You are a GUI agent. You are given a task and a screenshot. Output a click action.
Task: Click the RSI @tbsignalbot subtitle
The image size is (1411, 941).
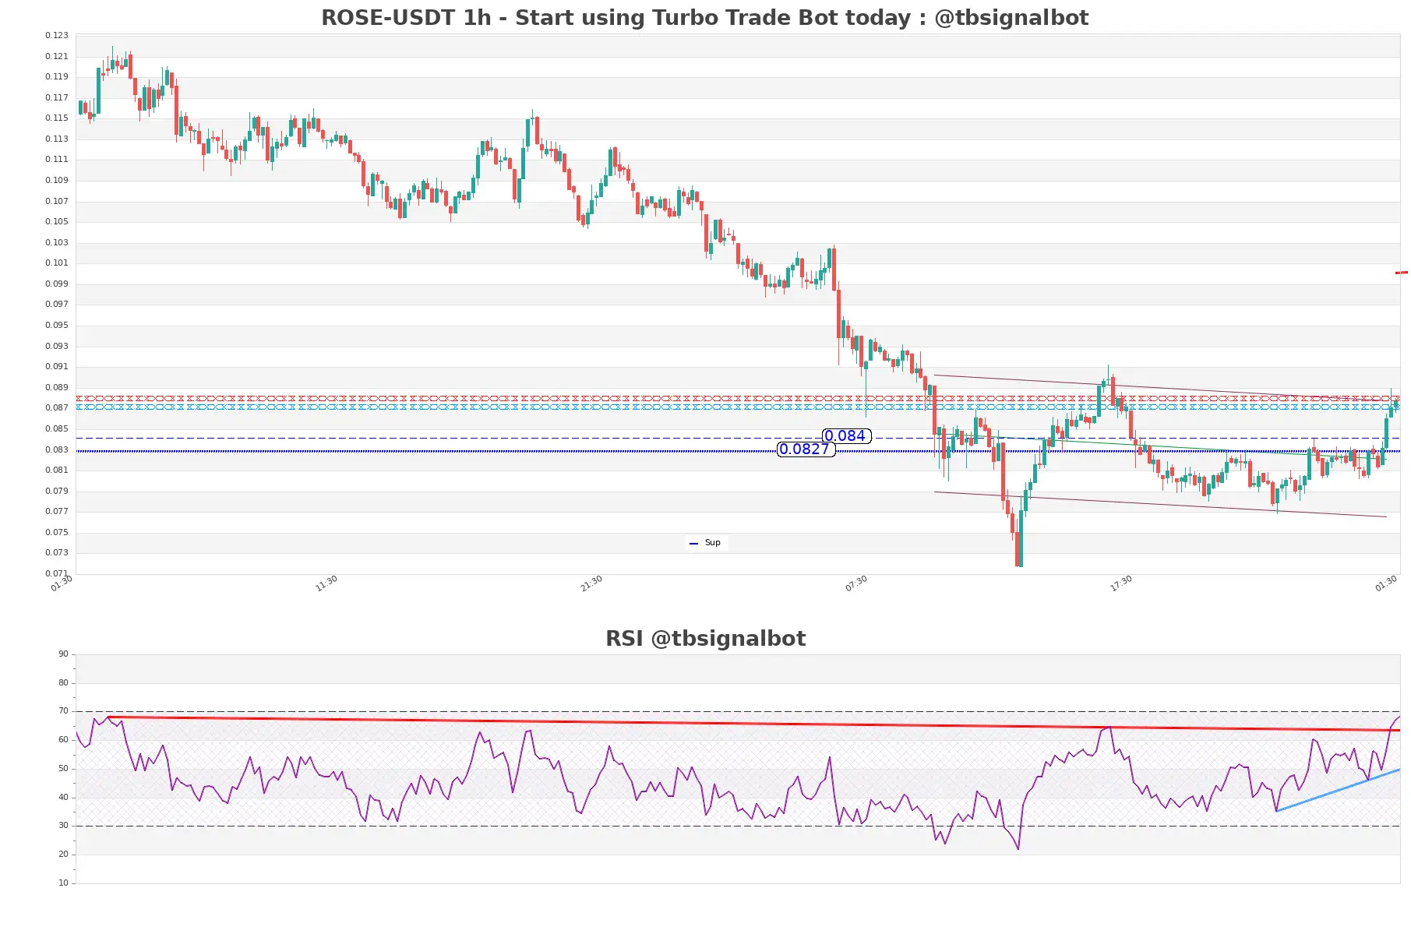tap(705, 638)
